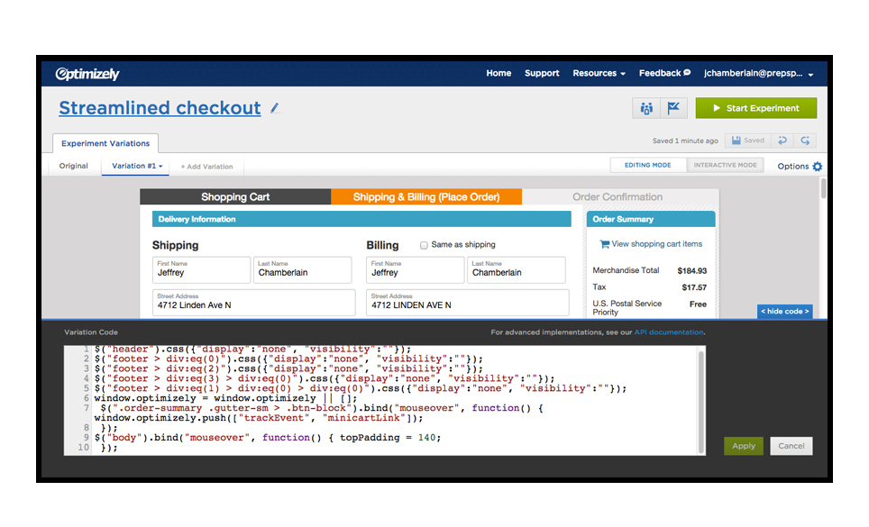Open the Support menu item
This screenshot has height=527, width=869.
(542, 74)
